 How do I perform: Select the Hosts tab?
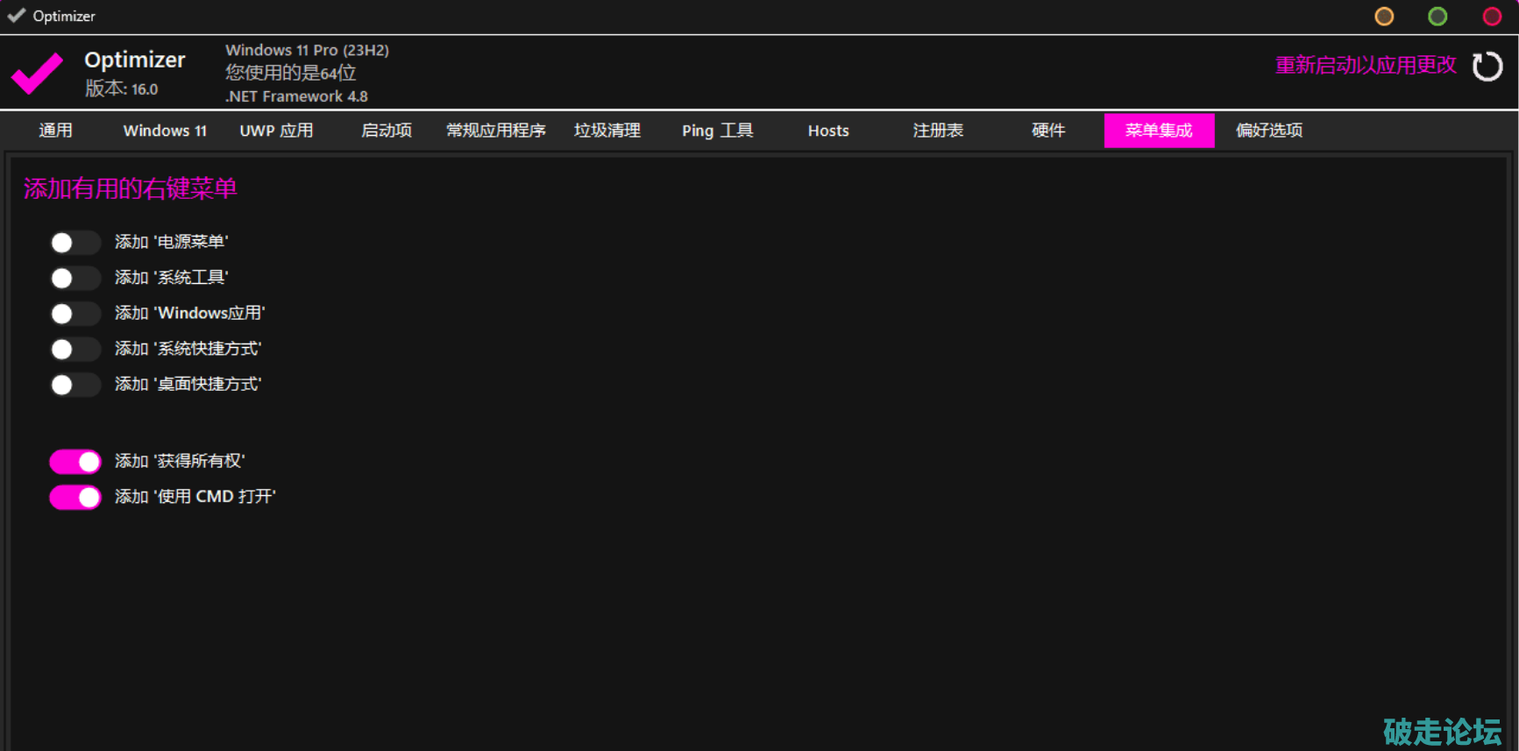click(828, 131)
